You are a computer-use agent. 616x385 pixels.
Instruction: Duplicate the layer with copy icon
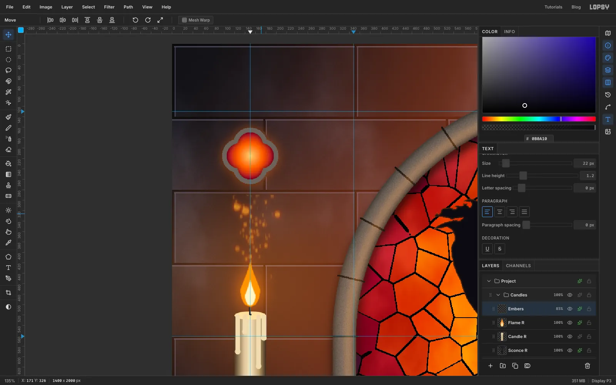click(515, 366)
